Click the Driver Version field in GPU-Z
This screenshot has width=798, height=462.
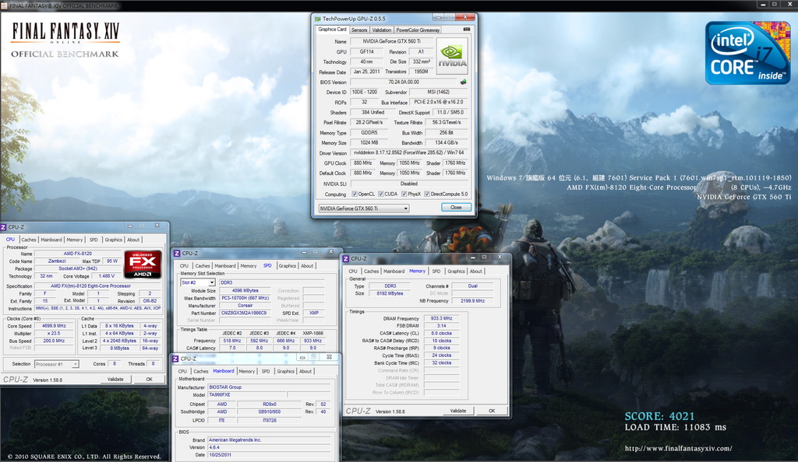coord(408,152)
